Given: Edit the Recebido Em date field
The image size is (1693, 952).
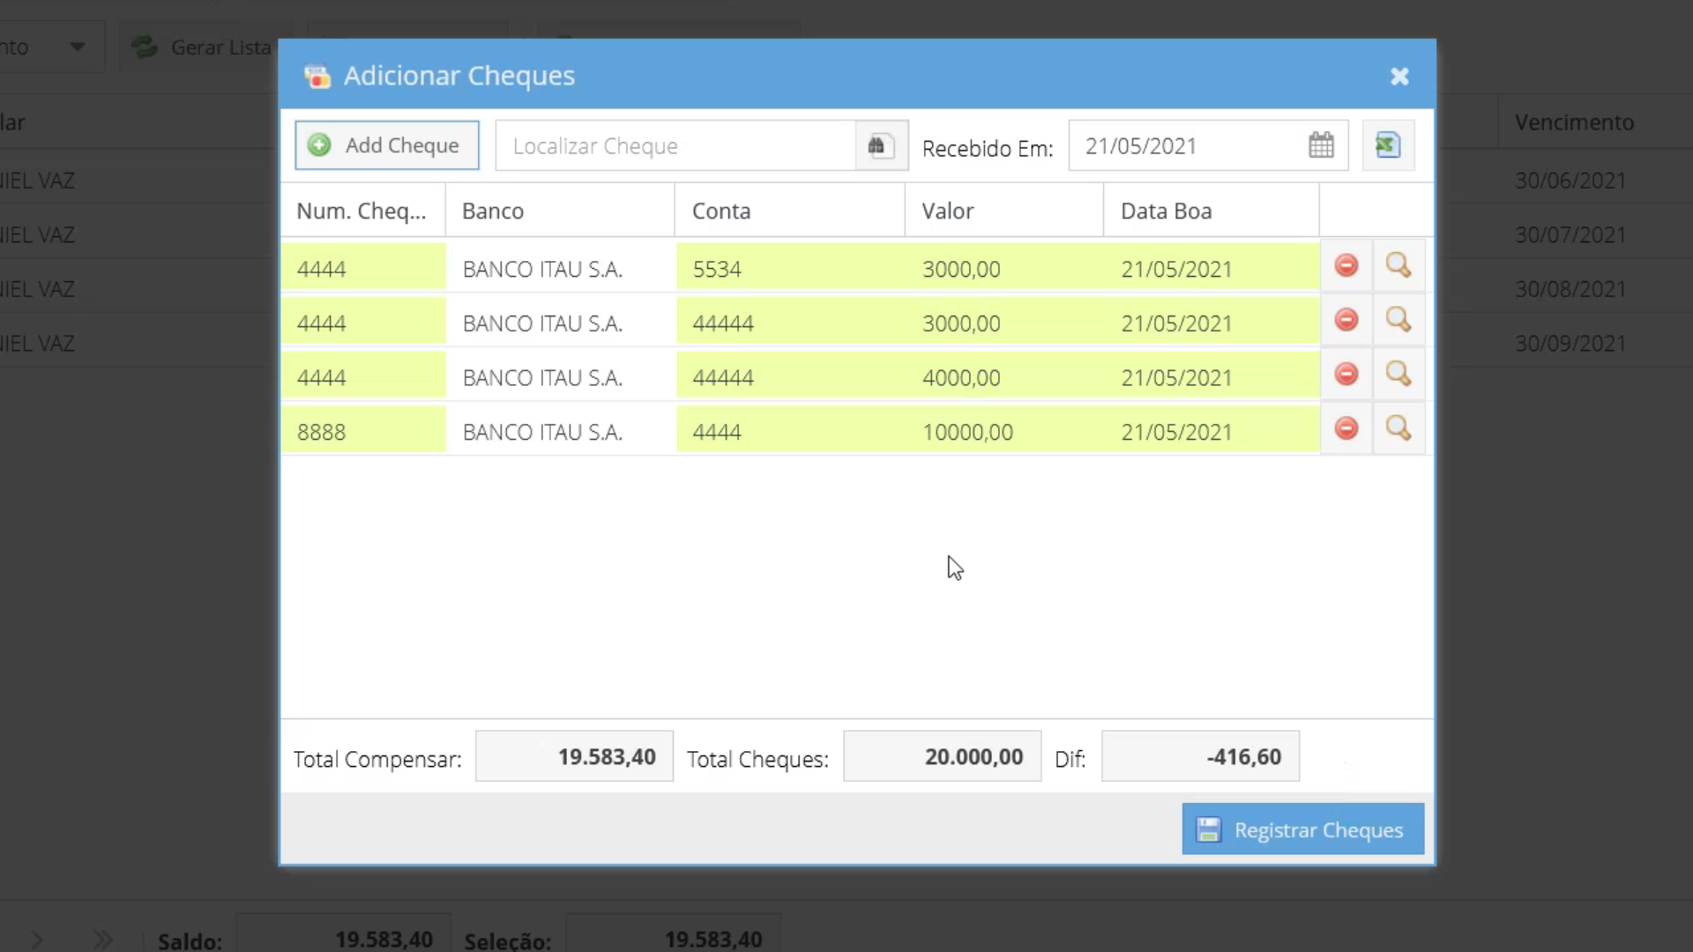Looking at the screenshot, I should tap(1186, 146).
